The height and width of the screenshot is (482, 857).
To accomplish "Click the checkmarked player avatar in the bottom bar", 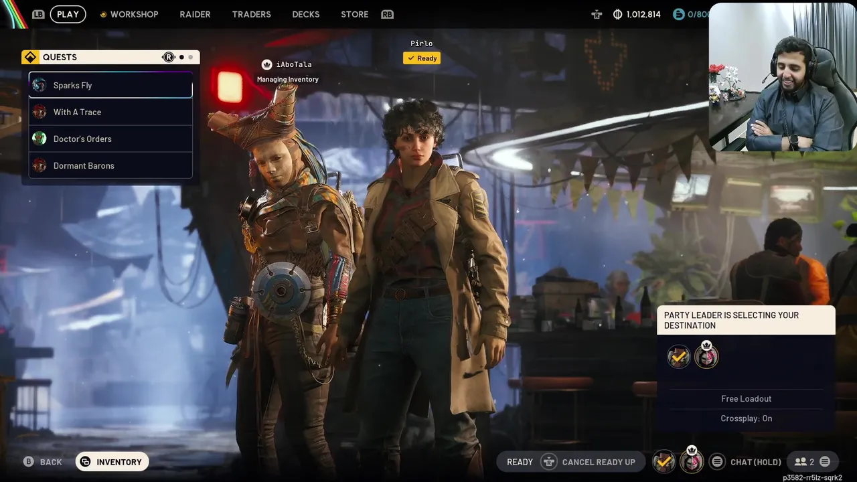I will [664, 461].
